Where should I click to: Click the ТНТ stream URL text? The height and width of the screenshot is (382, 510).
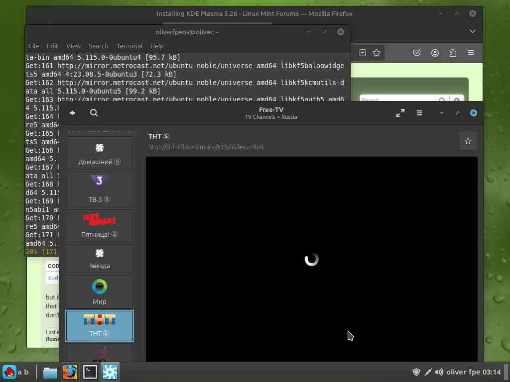point(206,147)
